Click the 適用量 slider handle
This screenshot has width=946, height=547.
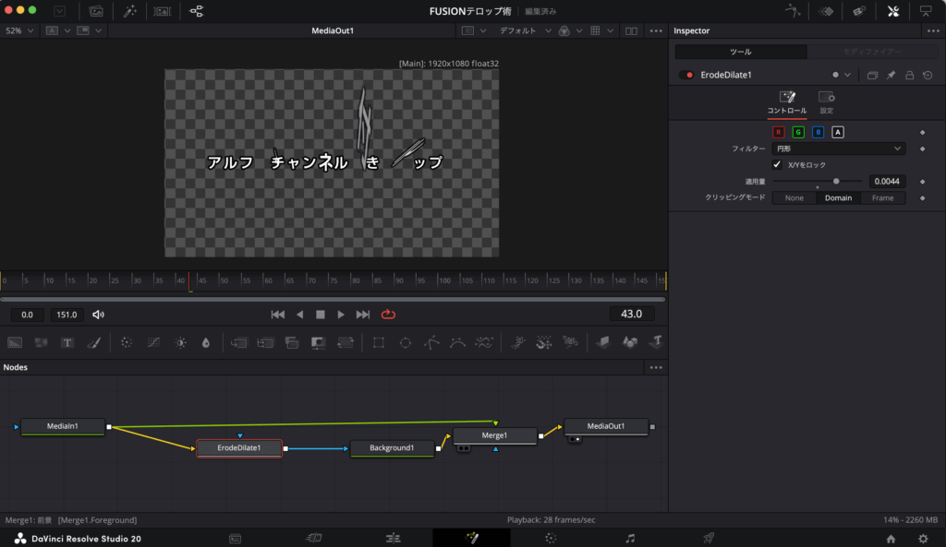836,182
